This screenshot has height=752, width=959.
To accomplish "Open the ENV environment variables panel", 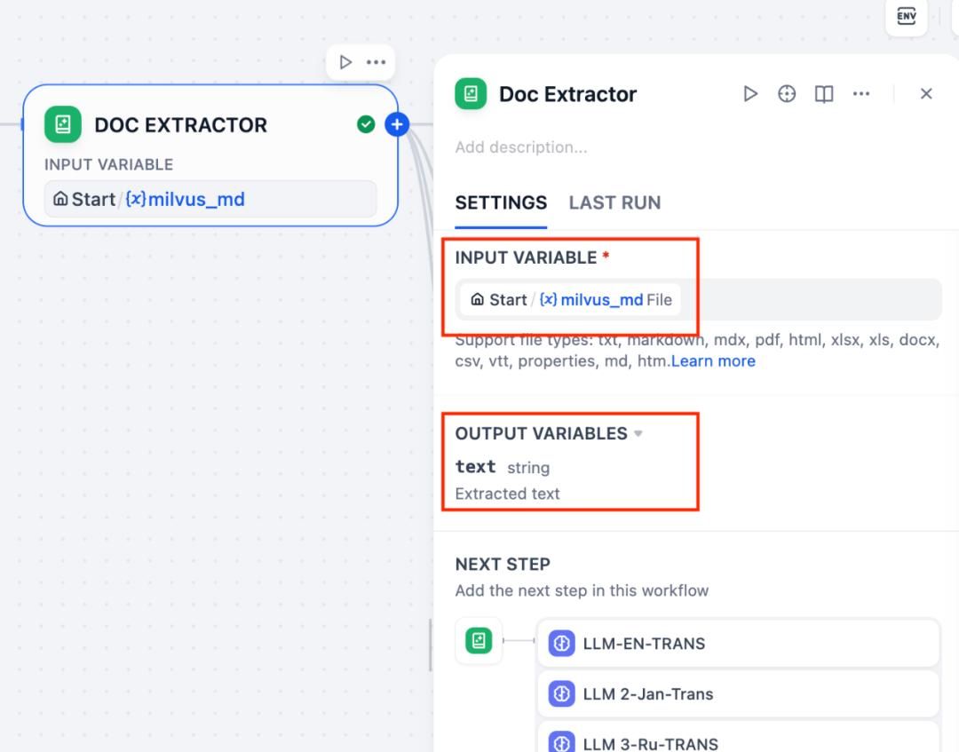I will coord(906,17).
